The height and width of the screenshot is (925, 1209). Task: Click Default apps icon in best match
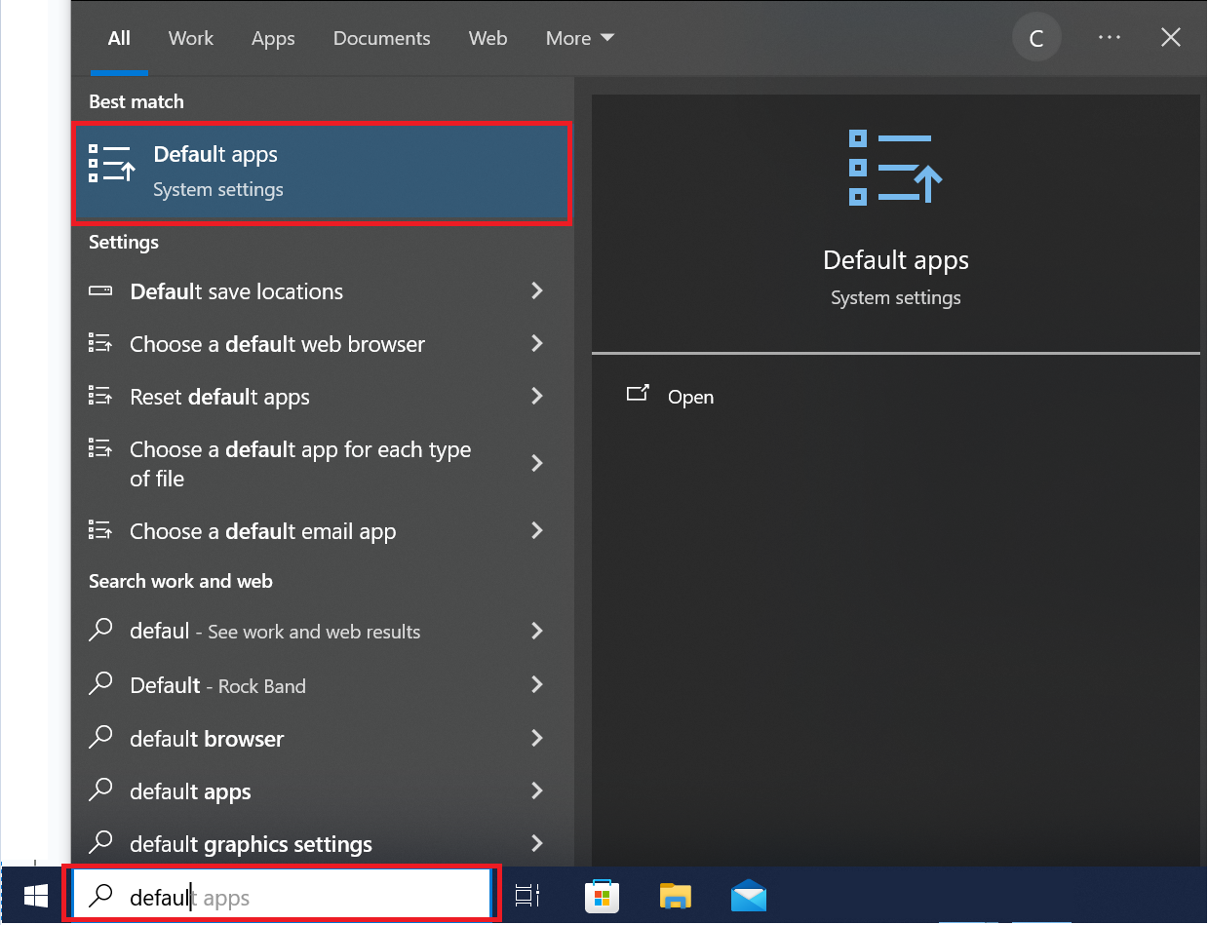pos(112,163)
